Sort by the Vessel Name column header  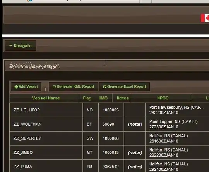[x=44, y=98]
